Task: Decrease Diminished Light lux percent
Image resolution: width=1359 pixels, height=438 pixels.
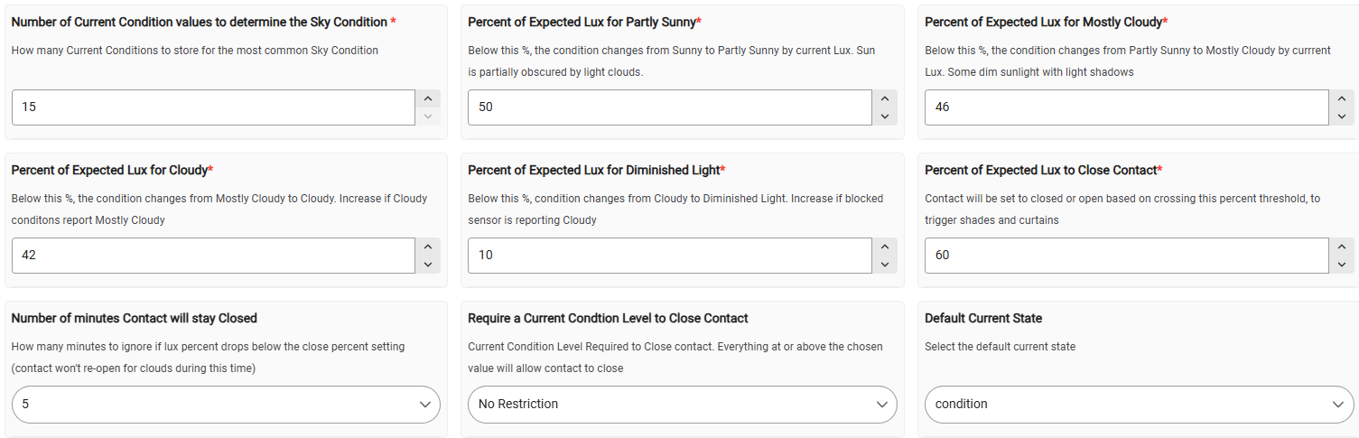Action: coord(885,264)
